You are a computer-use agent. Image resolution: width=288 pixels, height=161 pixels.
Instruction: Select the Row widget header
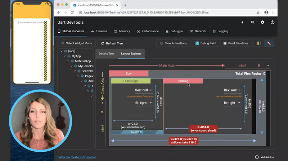click(x=129, y=74)
